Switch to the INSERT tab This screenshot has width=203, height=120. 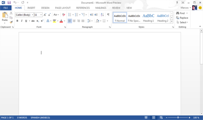(31, 8)
